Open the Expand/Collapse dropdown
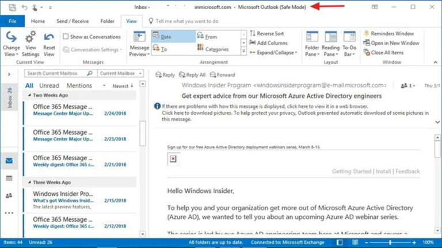Screen dimensions: 442x248 pyautogui.click(x=273, y=53)
